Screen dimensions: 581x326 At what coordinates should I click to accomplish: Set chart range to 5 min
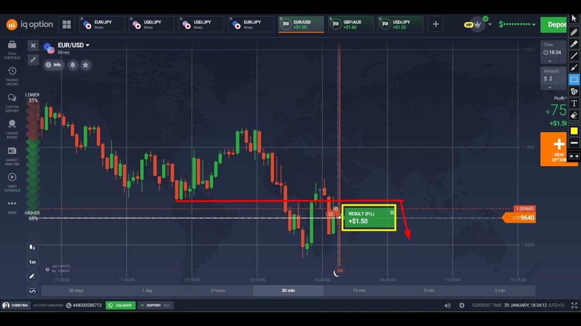(429, 291)
